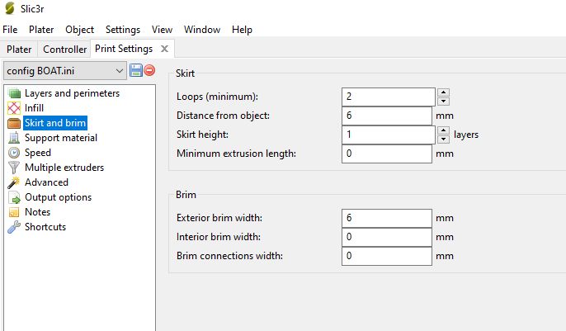Go to Speed settings page
This screenshot has height=331, width=566.
click(x=37, y=153)
